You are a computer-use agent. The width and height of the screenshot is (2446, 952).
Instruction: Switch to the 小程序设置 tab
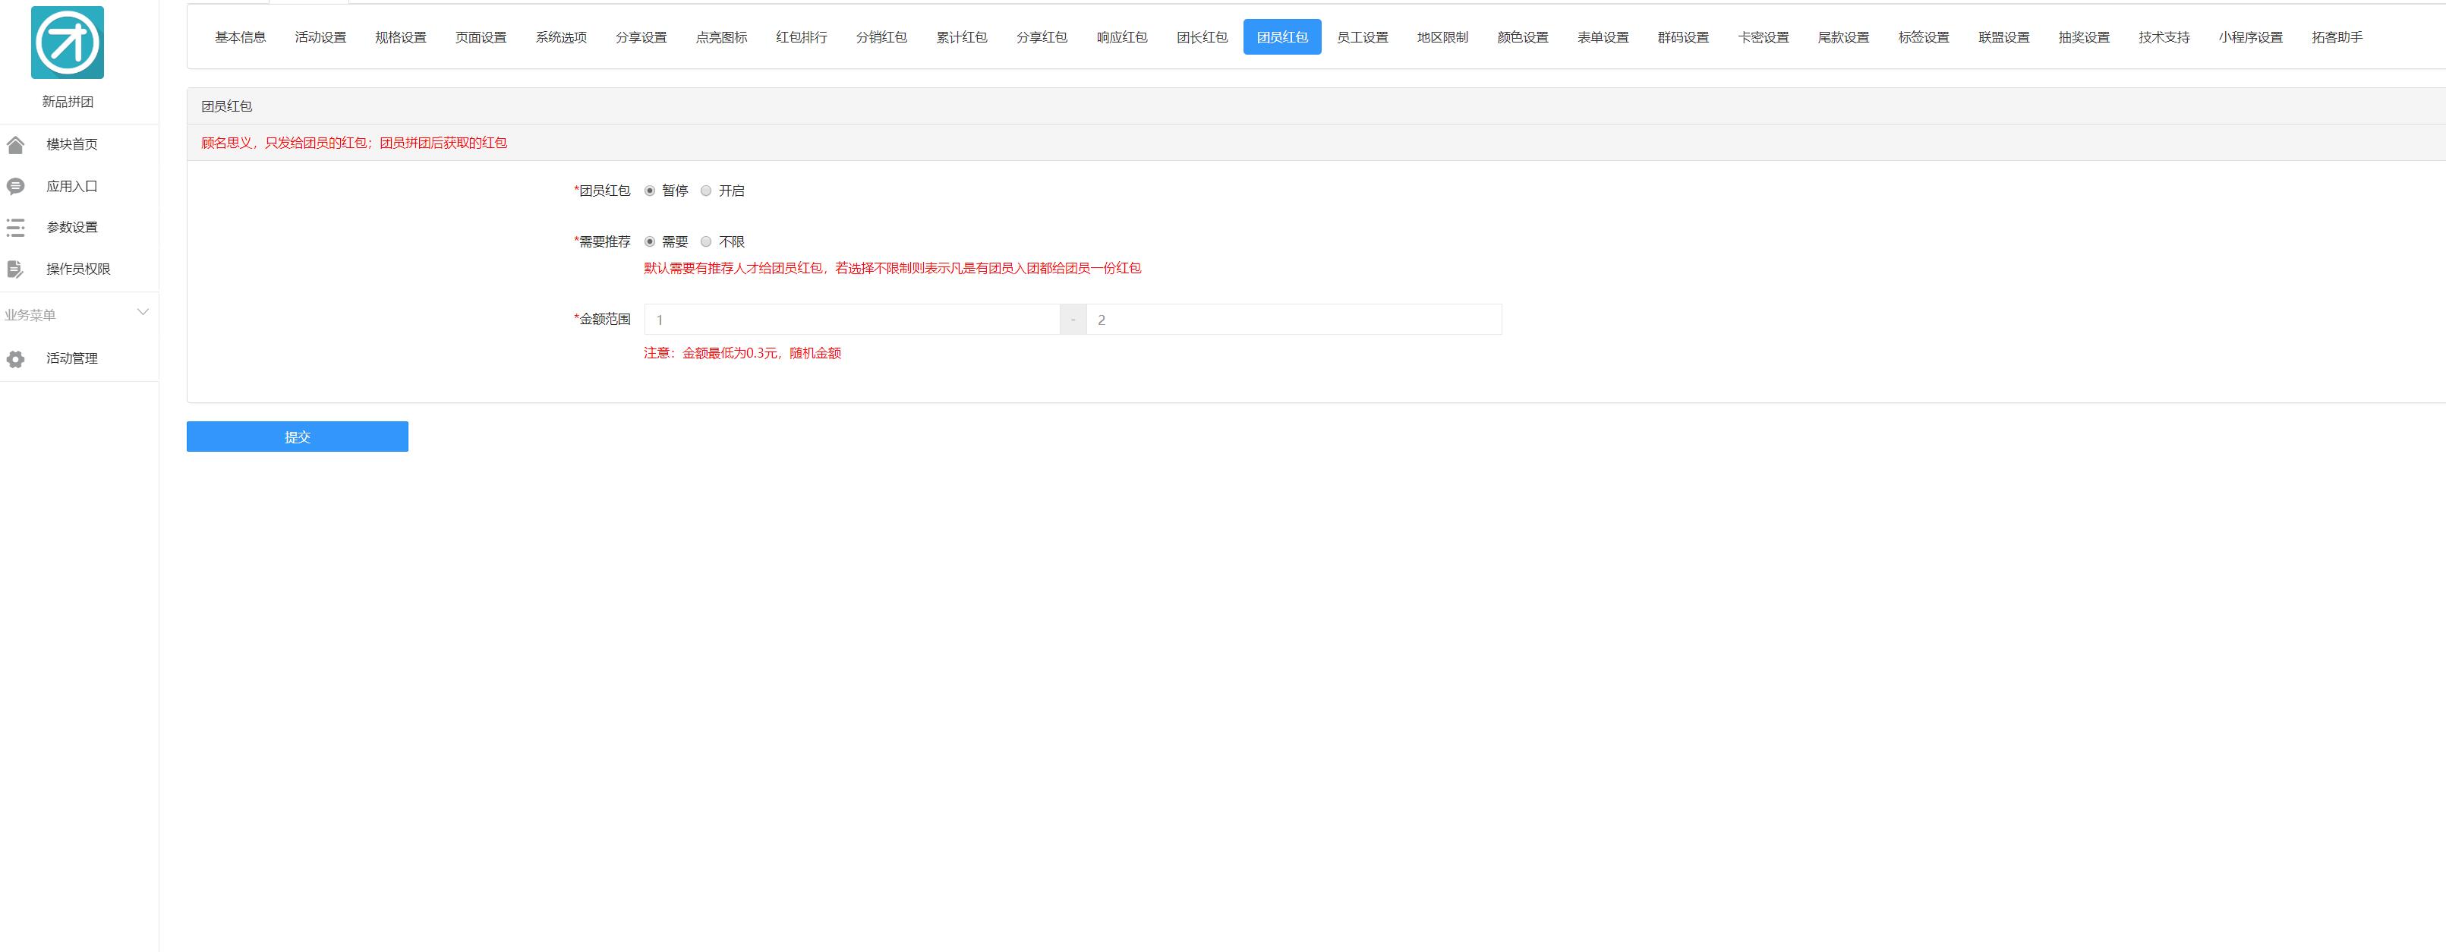(x=2250, y=37)
